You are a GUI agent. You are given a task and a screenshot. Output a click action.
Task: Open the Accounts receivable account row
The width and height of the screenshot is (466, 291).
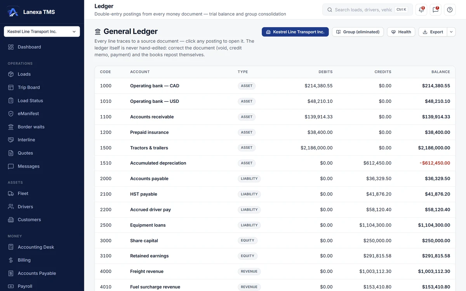(275, 117)
